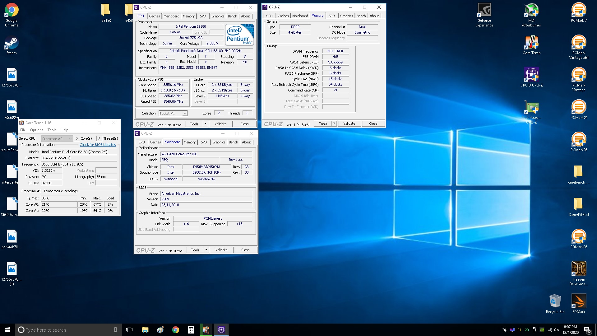Open SPD tab in Memory window
This screenshot has width=597, height=336.
pos(332,16)
